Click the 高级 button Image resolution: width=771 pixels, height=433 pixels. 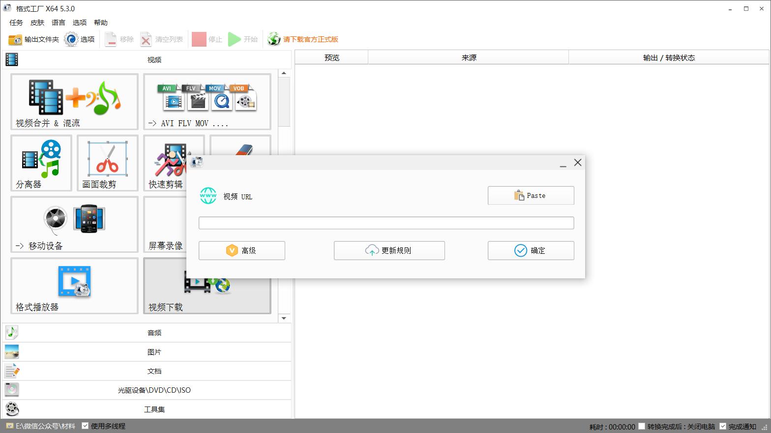pos(242,250)
